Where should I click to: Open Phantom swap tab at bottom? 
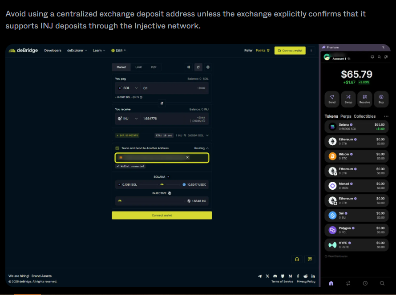tap(348, 283)
